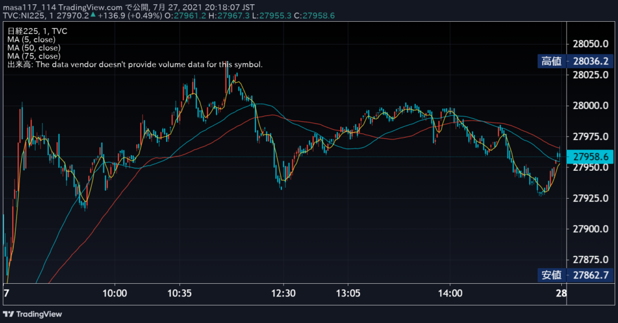Click the 12:30 time axis label
The image size is (618, 323).
[283, 293]
